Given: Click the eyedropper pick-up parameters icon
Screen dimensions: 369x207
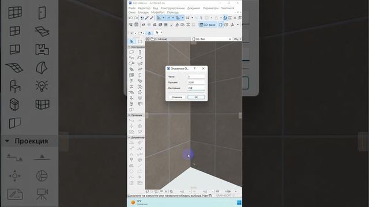Looking at the screenshot, I should pyautogui.click(x=146, y=18).
